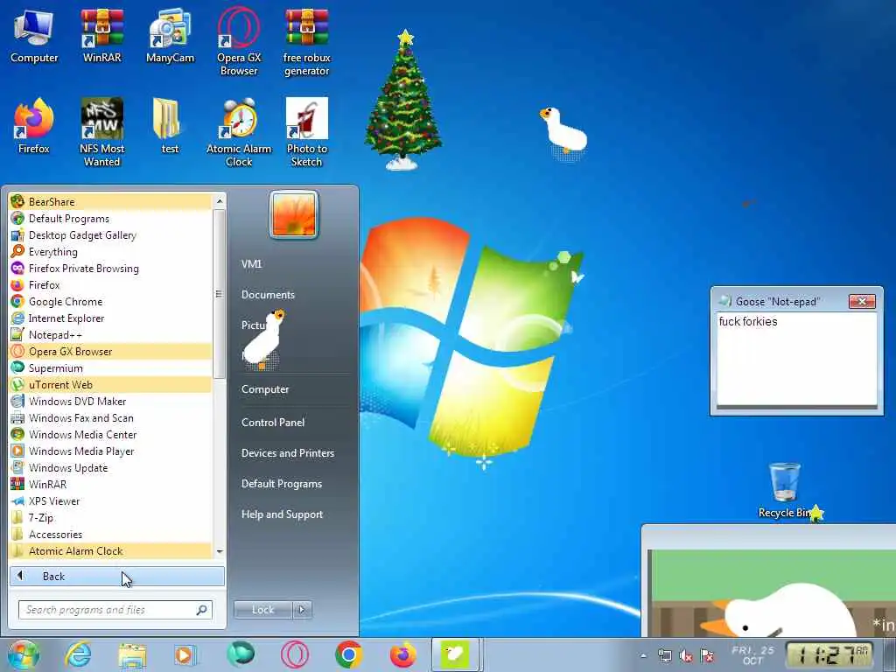Open Windows DVD Maker
The width and height of the screenshot is (896, 672).
click(x=110, y=401)
